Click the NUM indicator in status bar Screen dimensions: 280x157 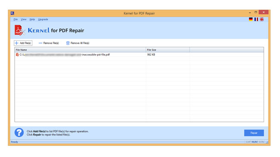click(255, 142)
